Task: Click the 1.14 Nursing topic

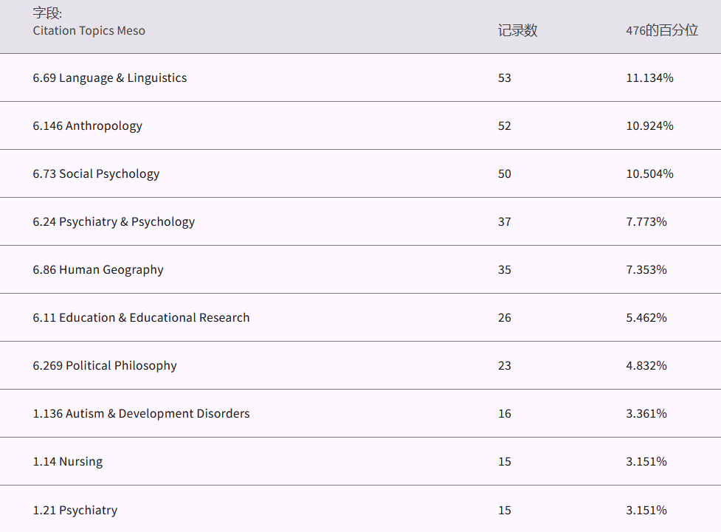Action: click(68, 462)
